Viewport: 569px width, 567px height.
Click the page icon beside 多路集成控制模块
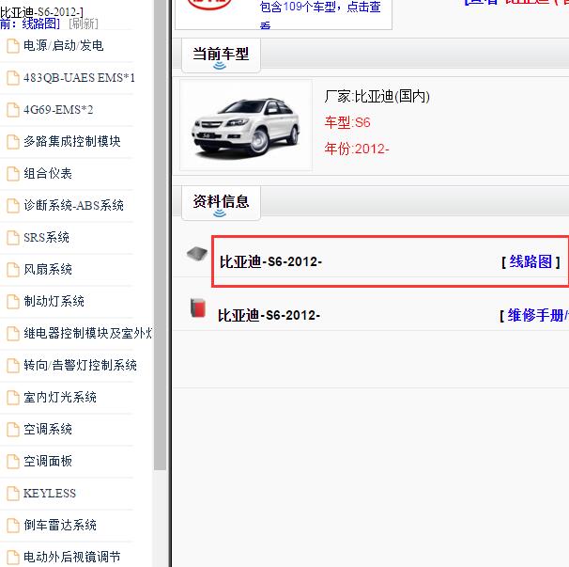pos(13,142)
